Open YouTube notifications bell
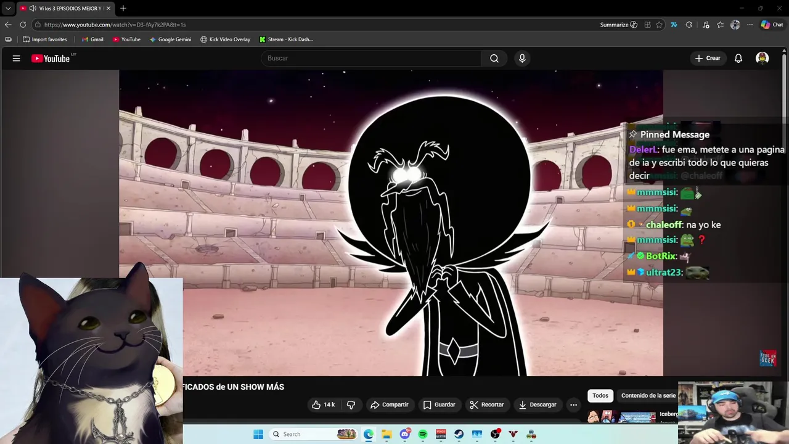This screenshot has height=444, width=789. coord(738,58)
